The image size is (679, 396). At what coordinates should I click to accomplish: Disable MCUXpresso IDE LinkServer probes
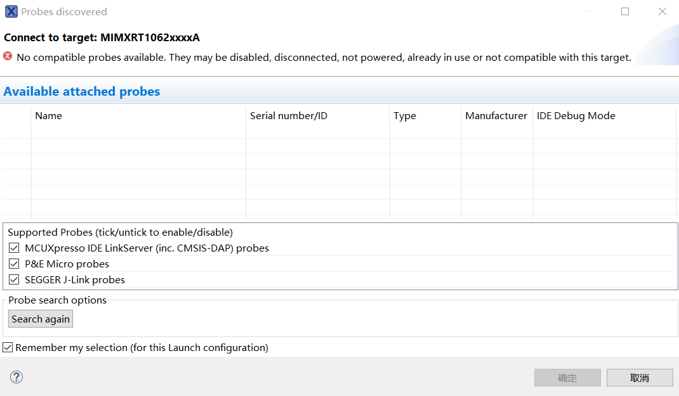(x=14, y=248)
